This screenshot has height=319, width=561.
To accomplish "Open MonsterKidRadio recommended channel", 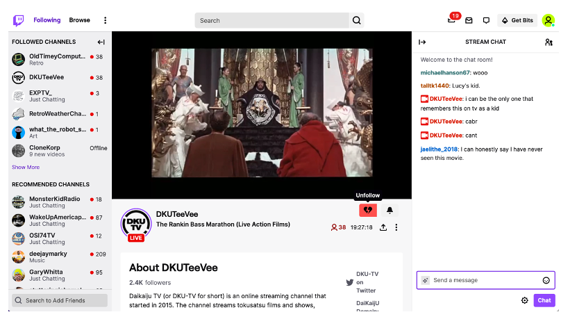I will [60, 202].
